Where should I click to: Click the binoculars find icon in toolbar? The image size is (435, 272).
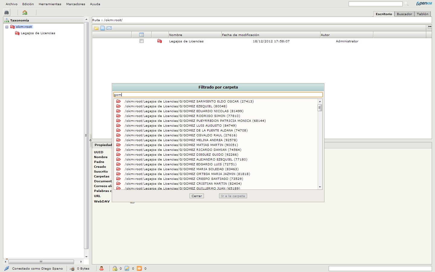click(7, 12)
